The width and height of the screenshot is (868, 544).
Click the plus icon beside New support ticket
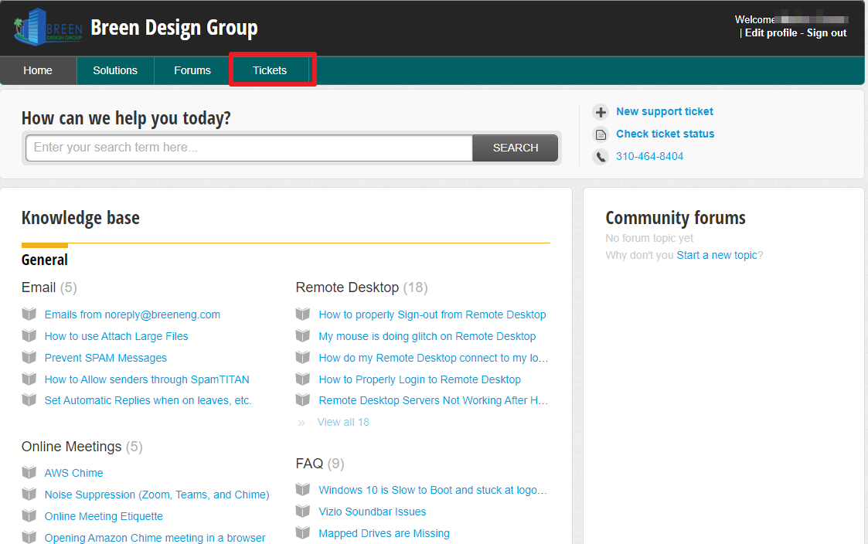tap(601, 112)
